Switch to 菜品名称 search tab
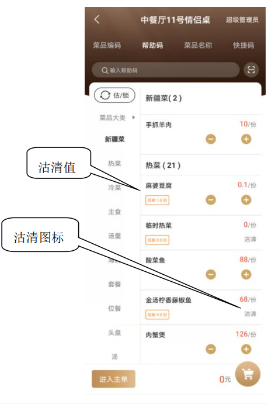The height and width of the screenshot is (404, 268). (x=198, y=46)
